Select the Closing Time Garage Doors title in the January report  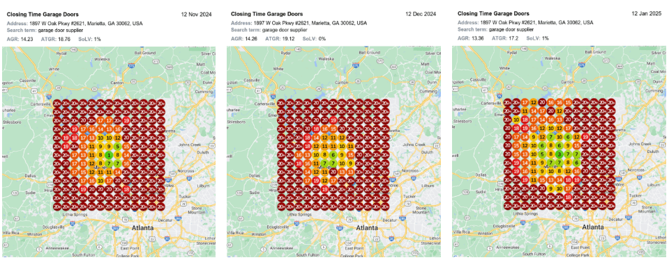(494, 14)
